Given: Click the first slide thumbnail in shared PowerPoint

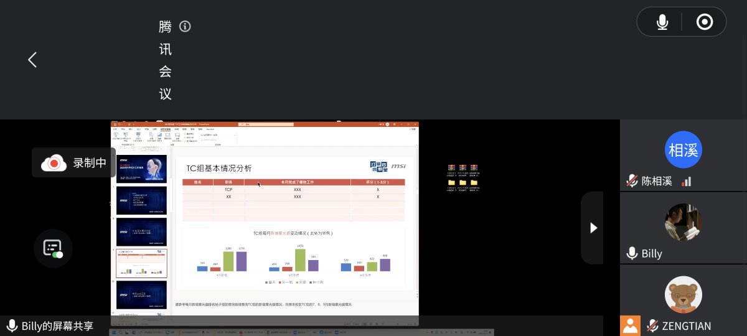Looking at the screenshot, I should pyautogui.click(x=141, y=168).
